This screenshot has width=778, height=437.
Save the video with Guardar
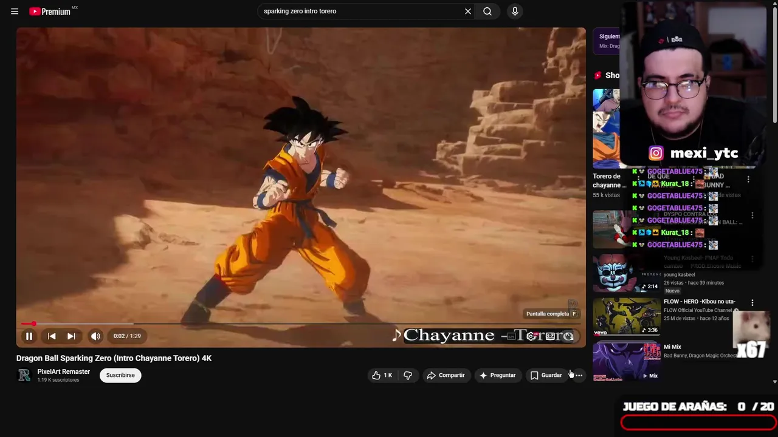pos(546,376)
